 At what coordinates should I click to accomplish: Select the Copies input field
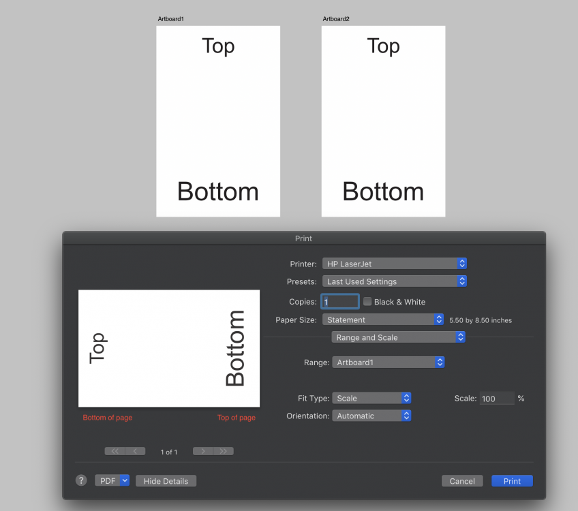339,300
